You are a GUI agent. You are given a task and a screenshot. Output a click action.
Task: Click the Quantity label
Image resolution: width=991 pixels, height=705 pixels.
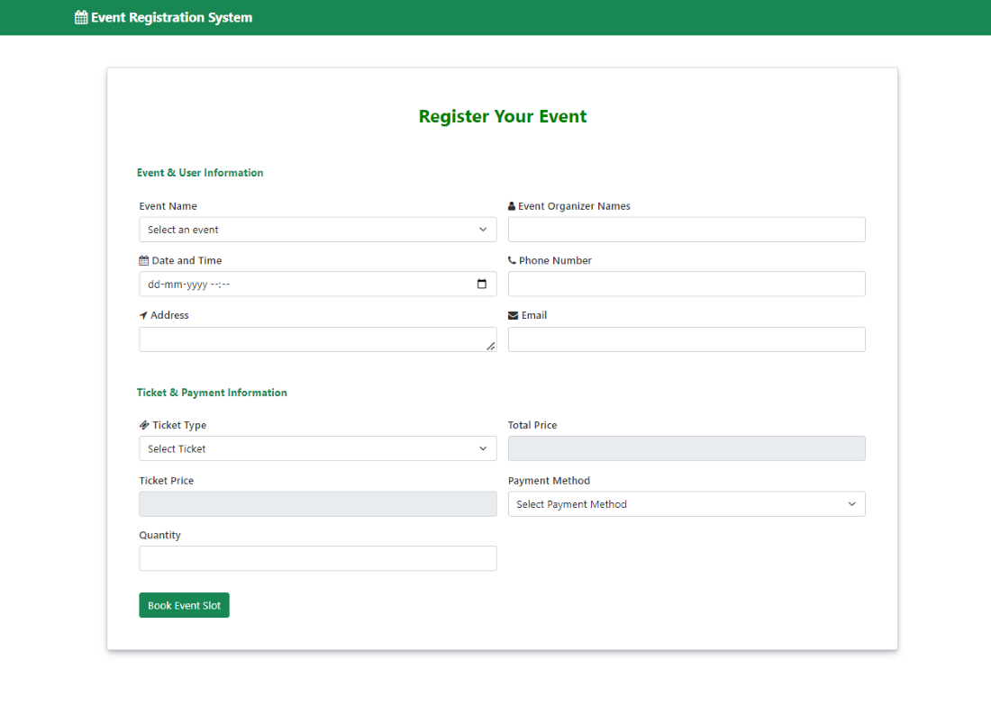pyautogui.click(x=159, y=535)
